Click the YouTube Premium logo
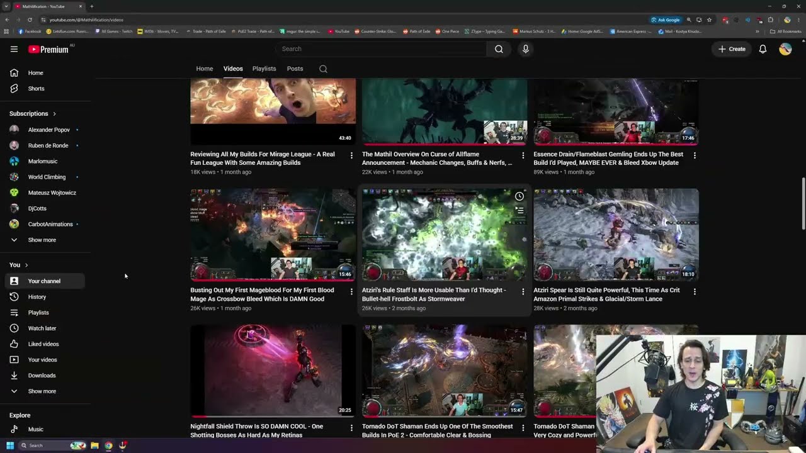Screen dimensions: 806x453 pyautogui.click(x=48, y=49)
